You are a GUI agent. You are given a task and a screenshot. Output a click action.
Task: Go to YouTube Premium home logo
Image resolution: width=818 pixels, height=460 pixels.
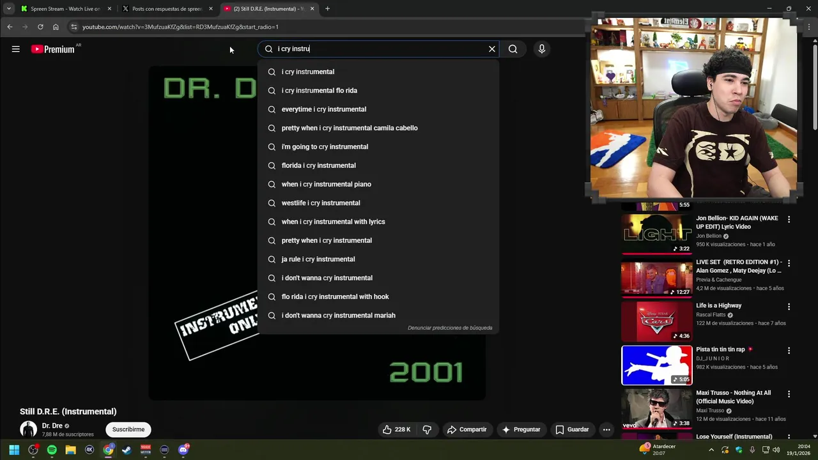coord(53,49)
